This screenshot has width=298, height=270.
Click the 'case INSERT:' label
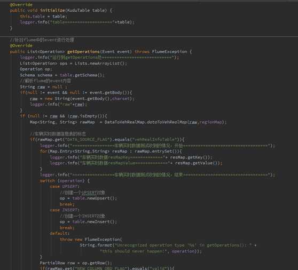point(65,210)
